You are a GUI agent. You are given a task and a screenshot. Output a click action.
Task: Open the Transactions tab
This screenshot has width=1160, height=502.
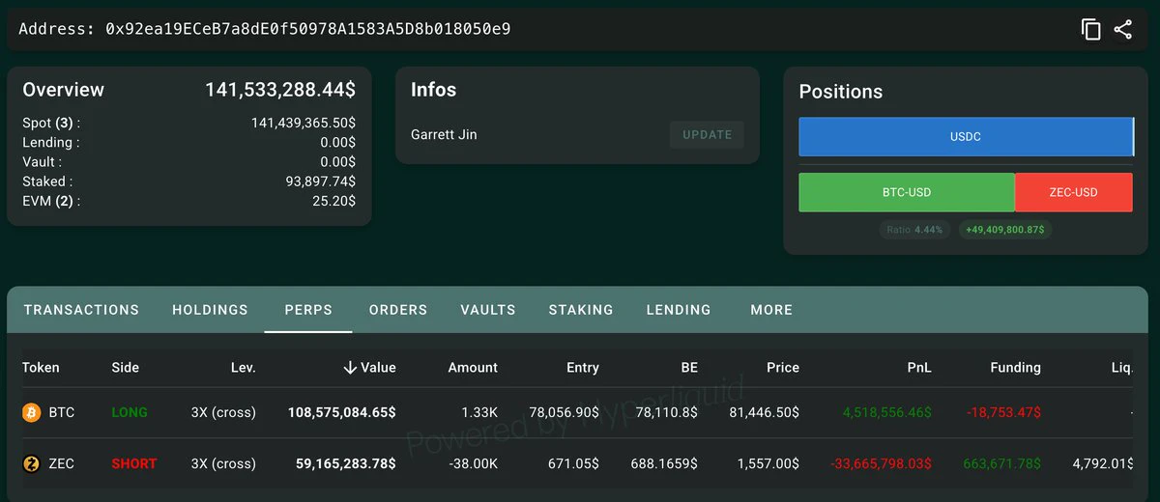(x=81, y=310)
